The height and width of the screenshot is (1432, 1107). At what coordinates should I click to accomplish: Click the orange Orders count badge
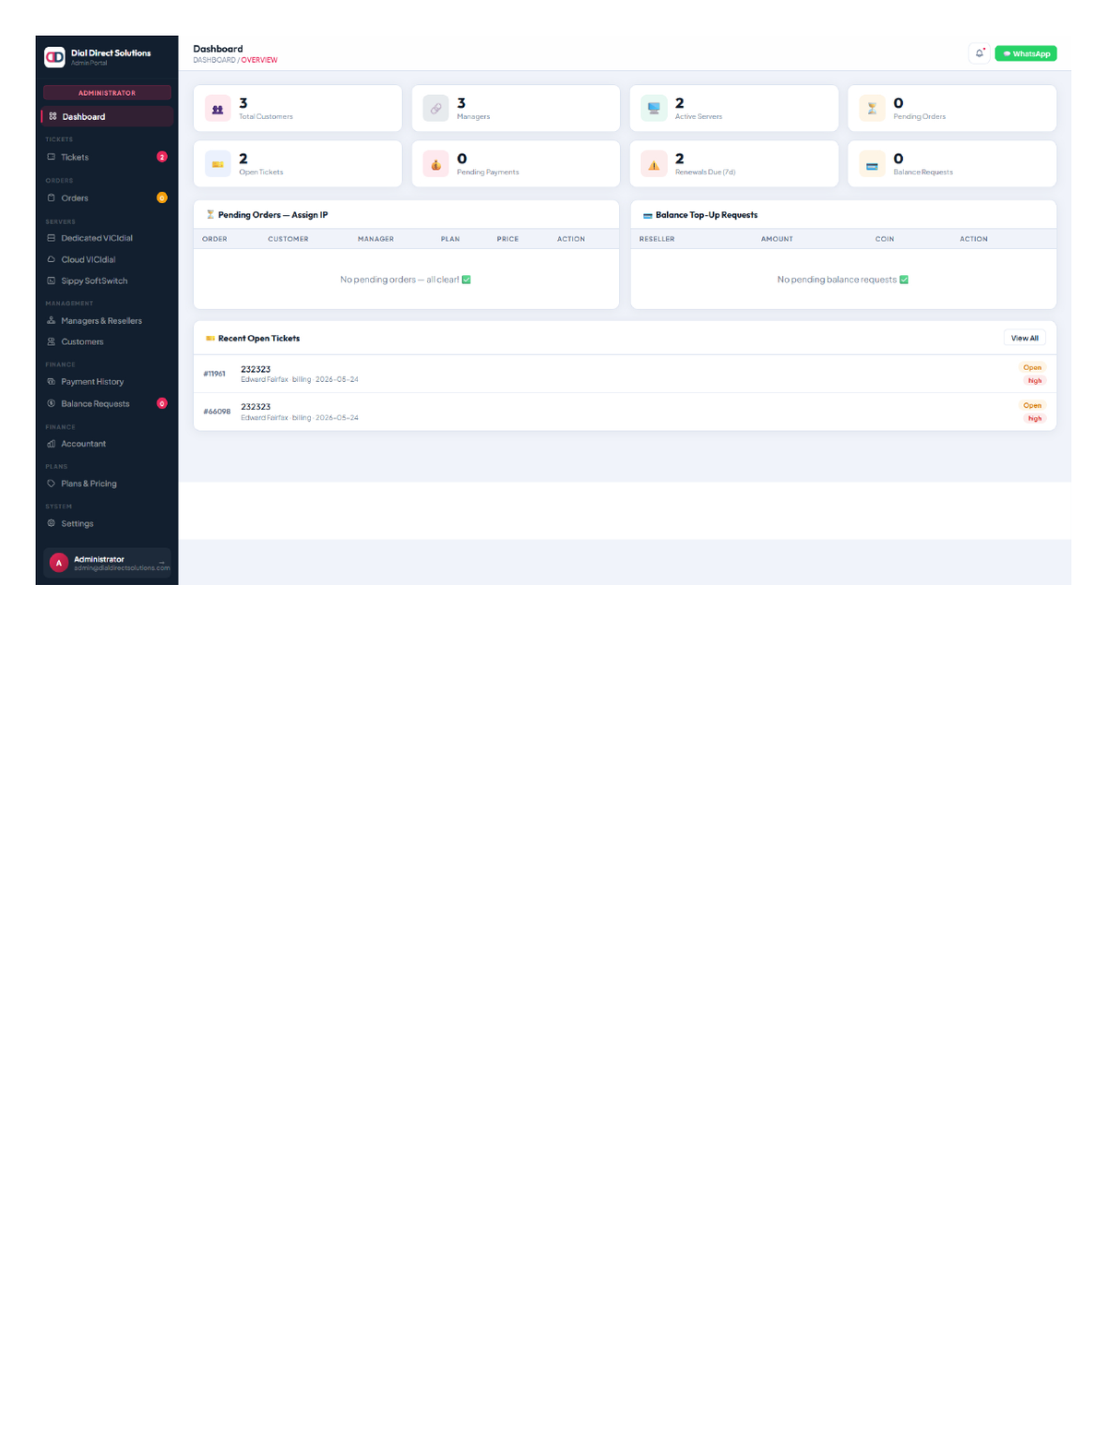point(161,197)
